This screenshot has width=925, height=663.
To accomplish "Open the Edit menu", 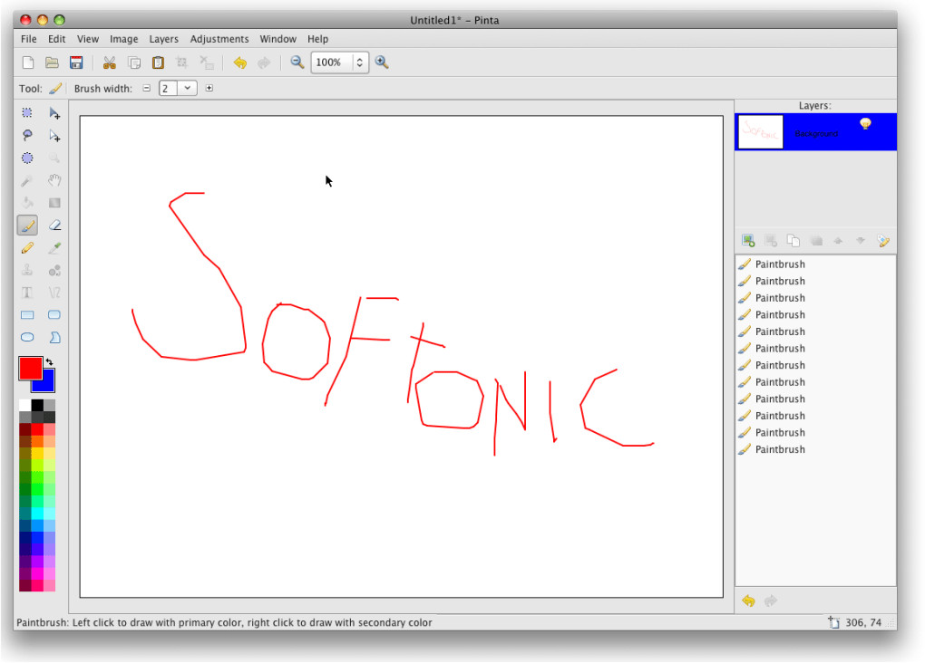I will (x=56, y=39).
